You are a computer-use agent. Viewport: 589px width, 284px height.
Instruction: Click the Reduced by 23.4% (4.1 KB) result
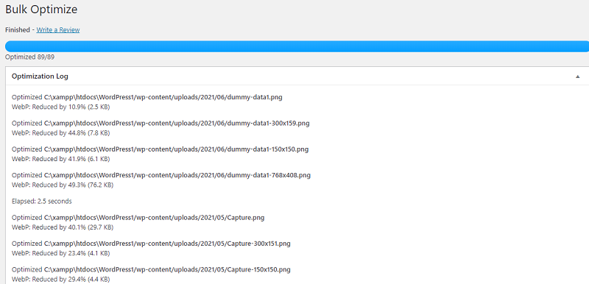(x=61, y=253)
